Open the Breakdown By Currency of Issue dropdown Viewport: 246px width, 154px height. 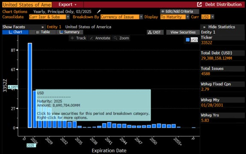[141, 17]
